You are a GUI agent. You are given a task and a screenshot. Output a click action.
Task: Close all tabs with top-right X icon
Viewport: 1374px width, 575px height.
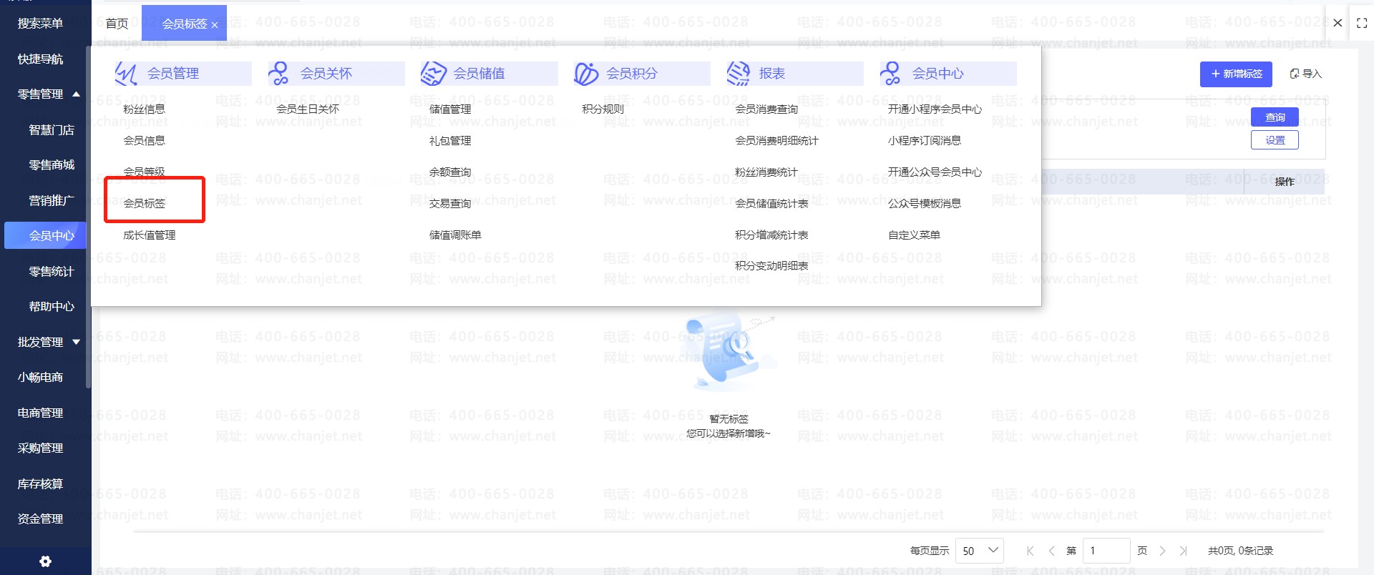[x=1338, y=23]
